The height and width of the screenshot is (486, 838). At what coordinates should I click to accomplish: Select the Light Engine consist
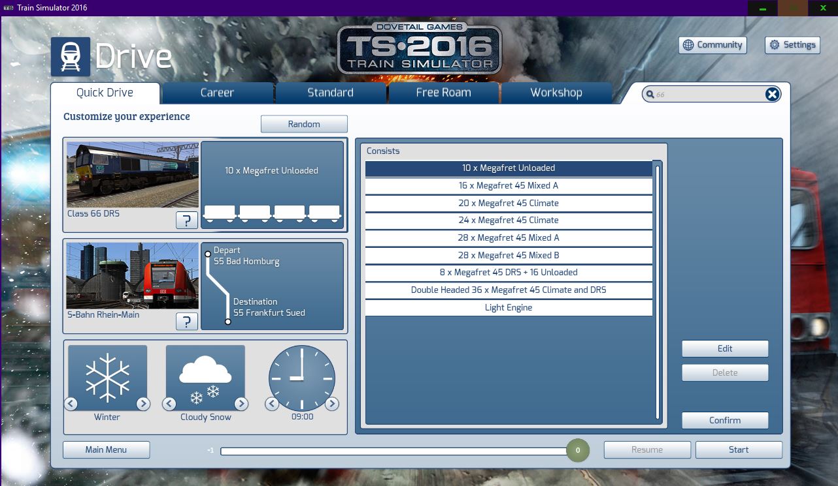click(509, 308)
